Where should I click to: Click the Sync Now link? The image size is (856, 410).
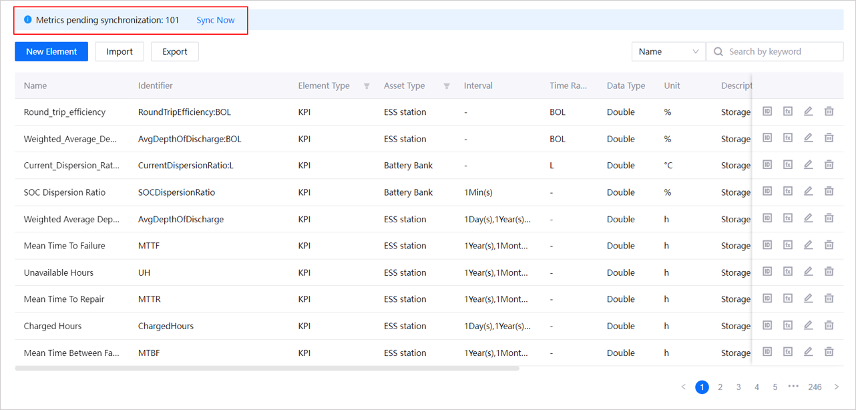pyautogui.click(x=215, y=20)
